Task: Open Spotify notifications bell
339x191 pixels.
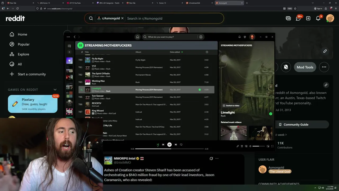Action: pos(239,37)
